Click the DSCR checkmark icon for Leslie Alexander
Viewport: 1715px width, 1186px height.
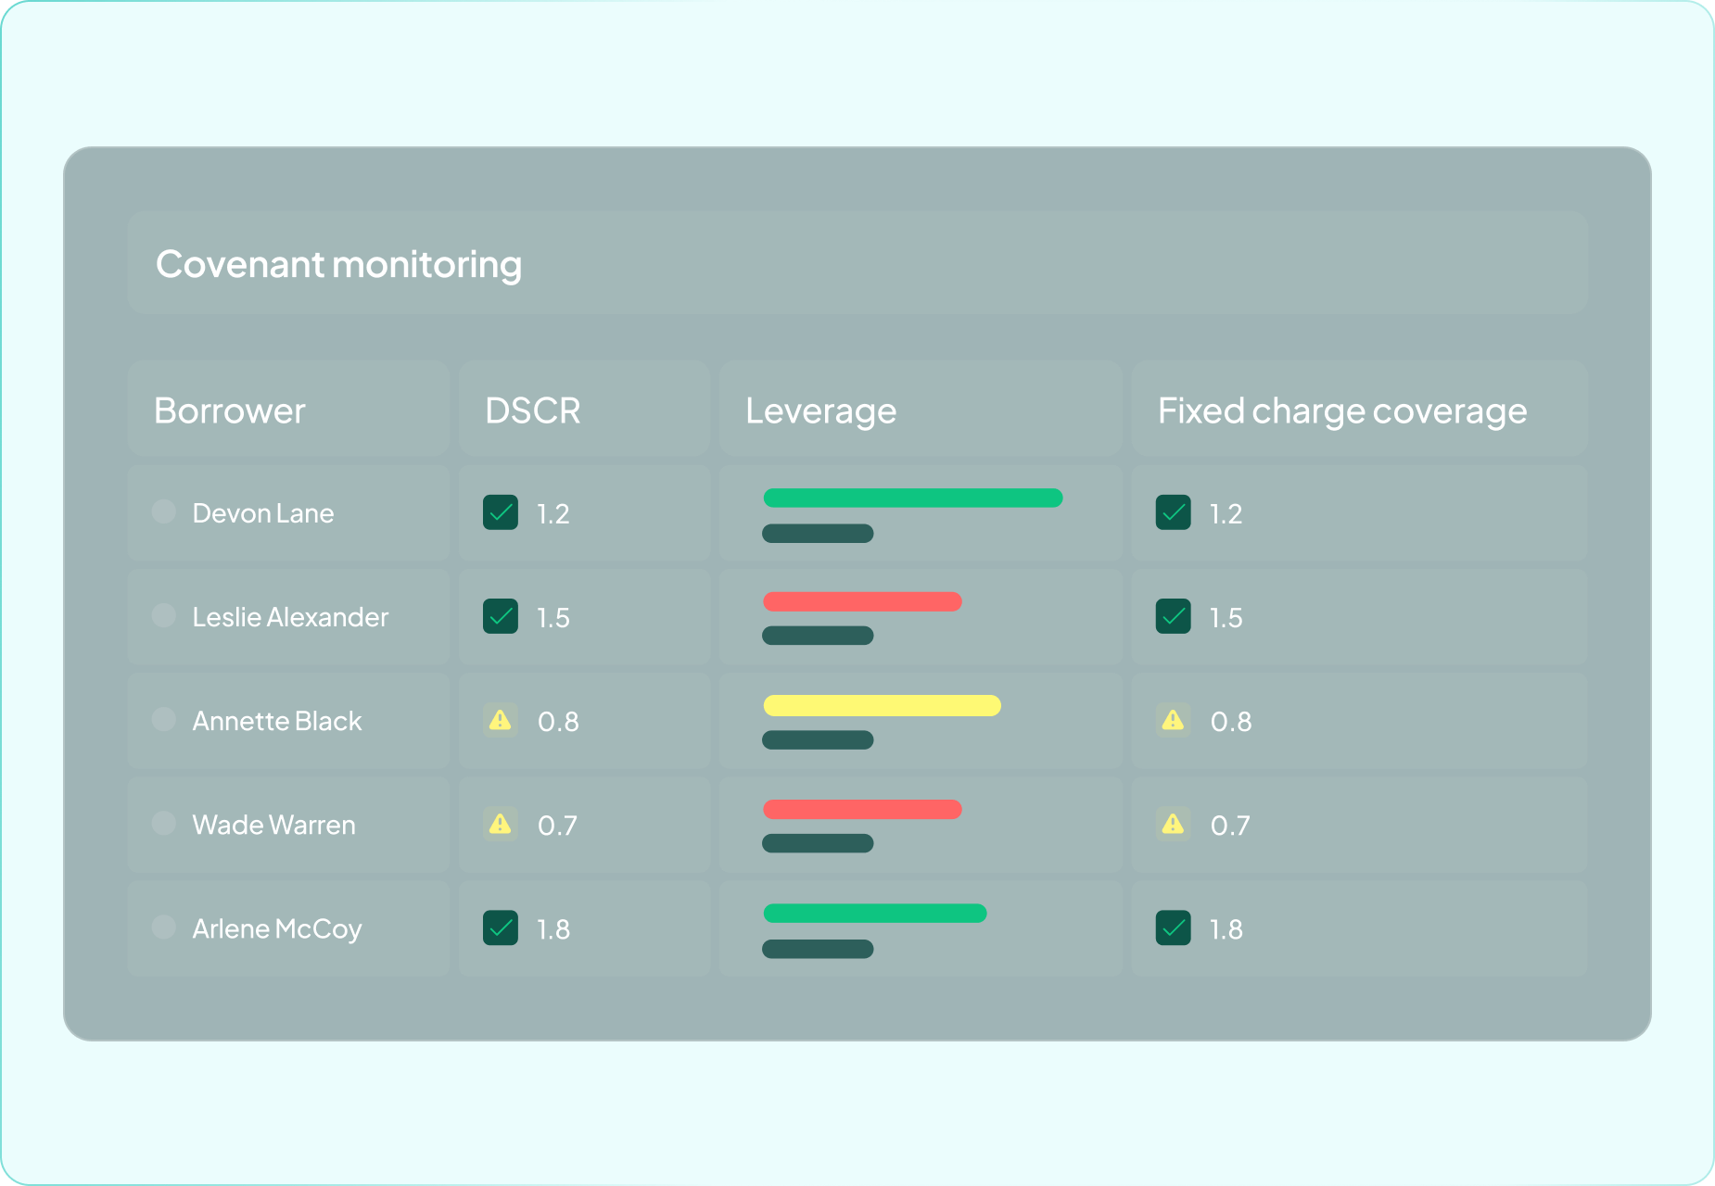[501, 616]
